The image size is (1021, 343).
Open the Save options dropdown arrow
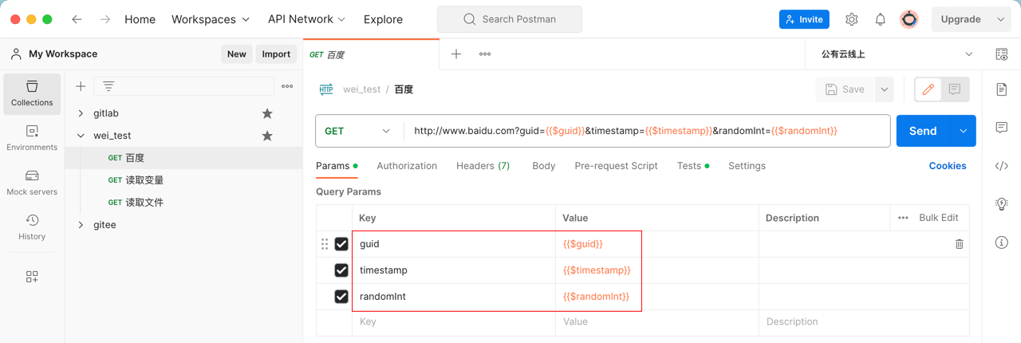click(x=884, y=89)
